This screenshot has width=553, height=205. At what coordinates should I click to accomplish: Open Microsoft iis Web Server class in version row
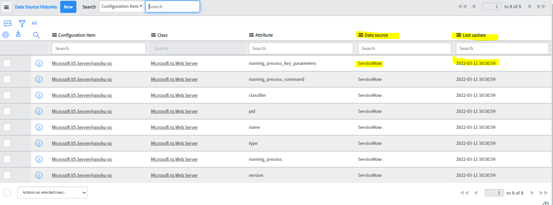click(174, 175)
